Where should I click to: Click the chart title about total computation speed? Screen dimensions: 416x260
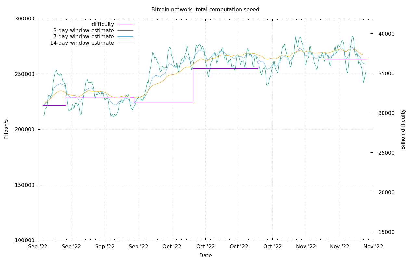point(205,10)
